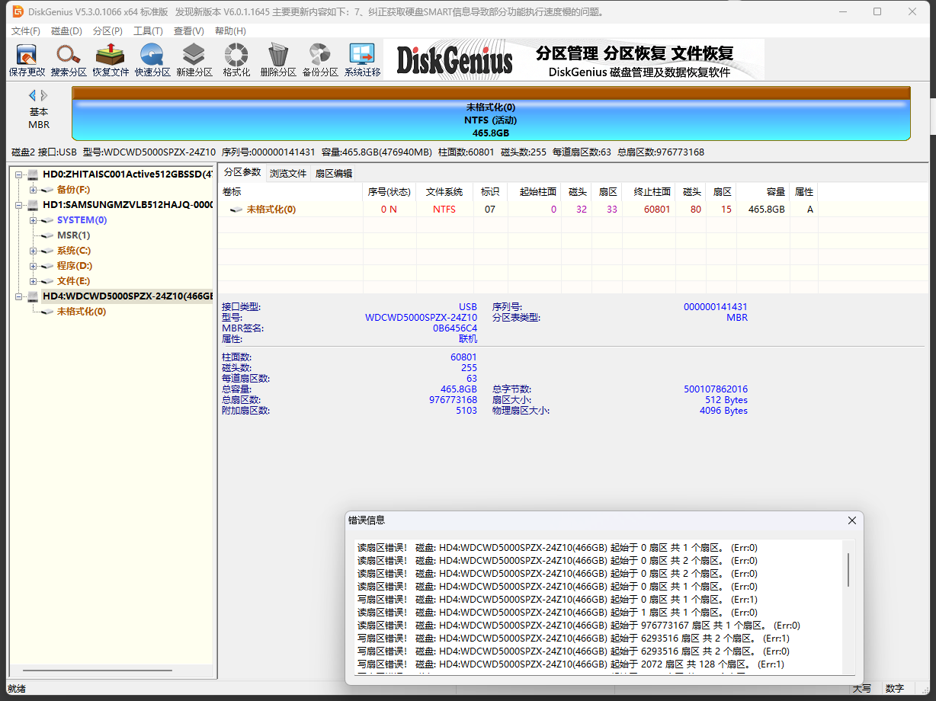Click the disk icon next to HD1:SAMSUNG
Screen dimensions: 936x701
pos(33,204)
